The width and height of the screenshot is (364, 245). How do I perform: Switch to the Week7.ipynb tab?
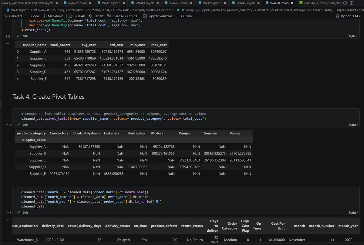245,3
